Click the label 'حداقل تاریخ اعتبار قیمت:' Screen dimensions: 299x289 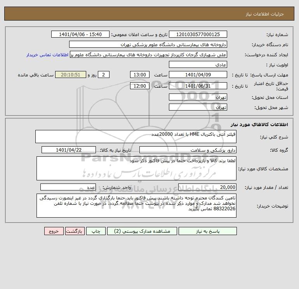[x=271, y=86]
